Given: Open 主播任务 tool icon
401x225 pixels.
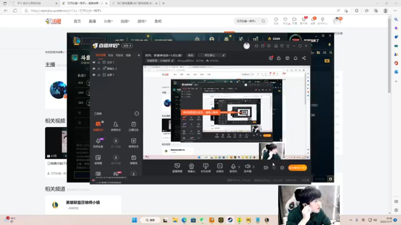Looking at the screenshot, I should point(133,126).
